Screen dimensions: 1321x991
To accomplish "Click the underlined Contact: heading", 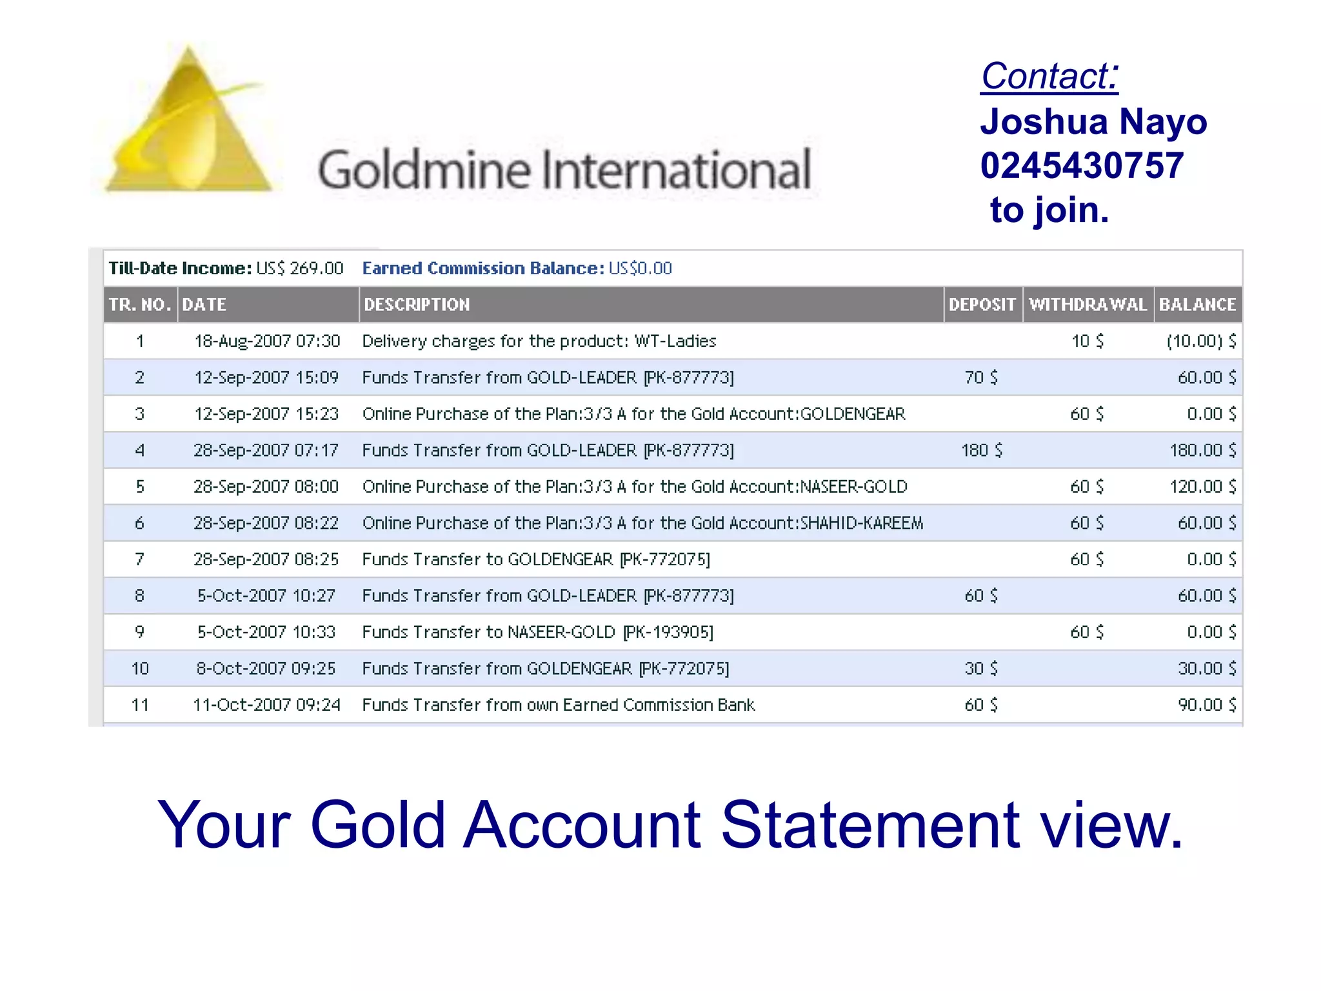I will (1049, 76).
